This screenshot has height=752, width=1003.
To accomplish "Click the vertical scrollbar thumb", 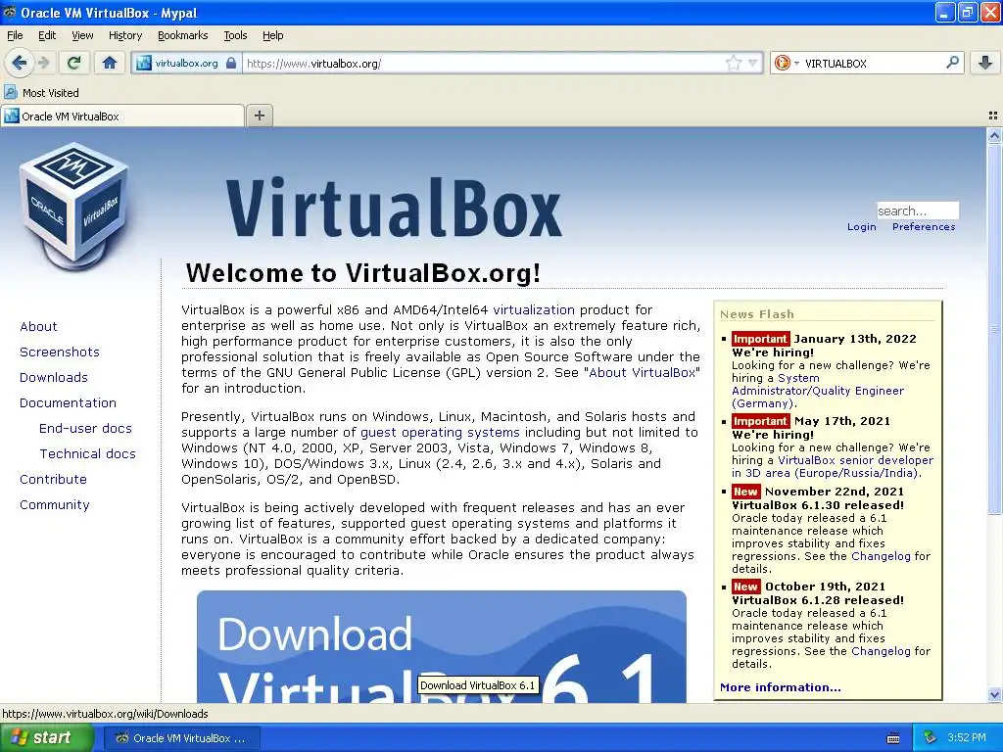I will pyautogui.click(x=994, y=329).
